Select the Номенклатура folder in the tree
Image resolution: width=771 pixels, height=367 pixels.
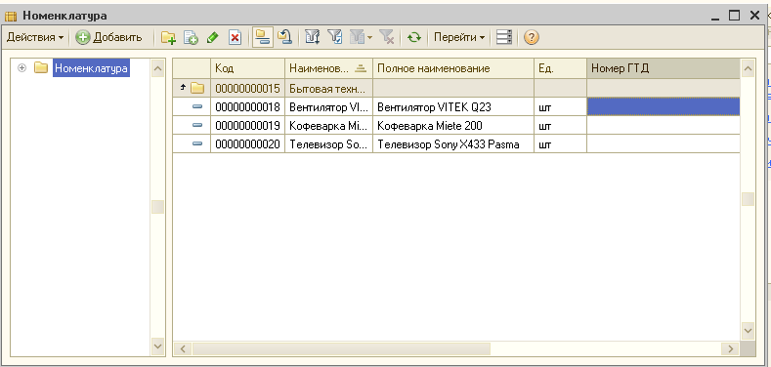[x=91, y=68]
